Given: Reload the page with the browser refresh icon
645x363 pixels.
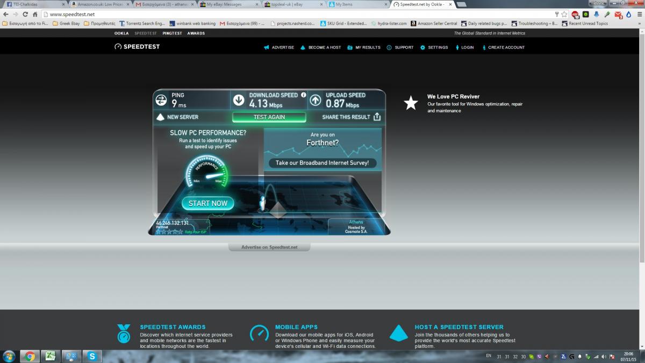Looking at the screenshot, I should tap(25, 14).
